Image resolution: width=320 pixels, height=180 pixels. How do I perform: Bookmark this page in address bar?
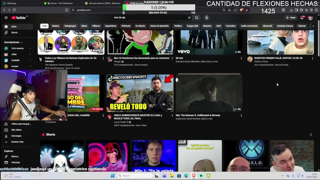[66, 10]
